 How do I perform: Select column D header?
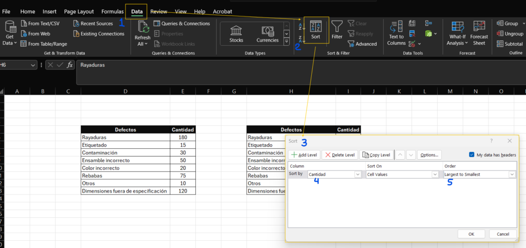(125, 91)
